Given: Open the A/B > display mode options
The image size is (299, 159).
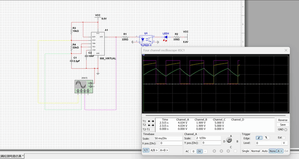Looking at the screenshot, I should (x=154, y=150).
